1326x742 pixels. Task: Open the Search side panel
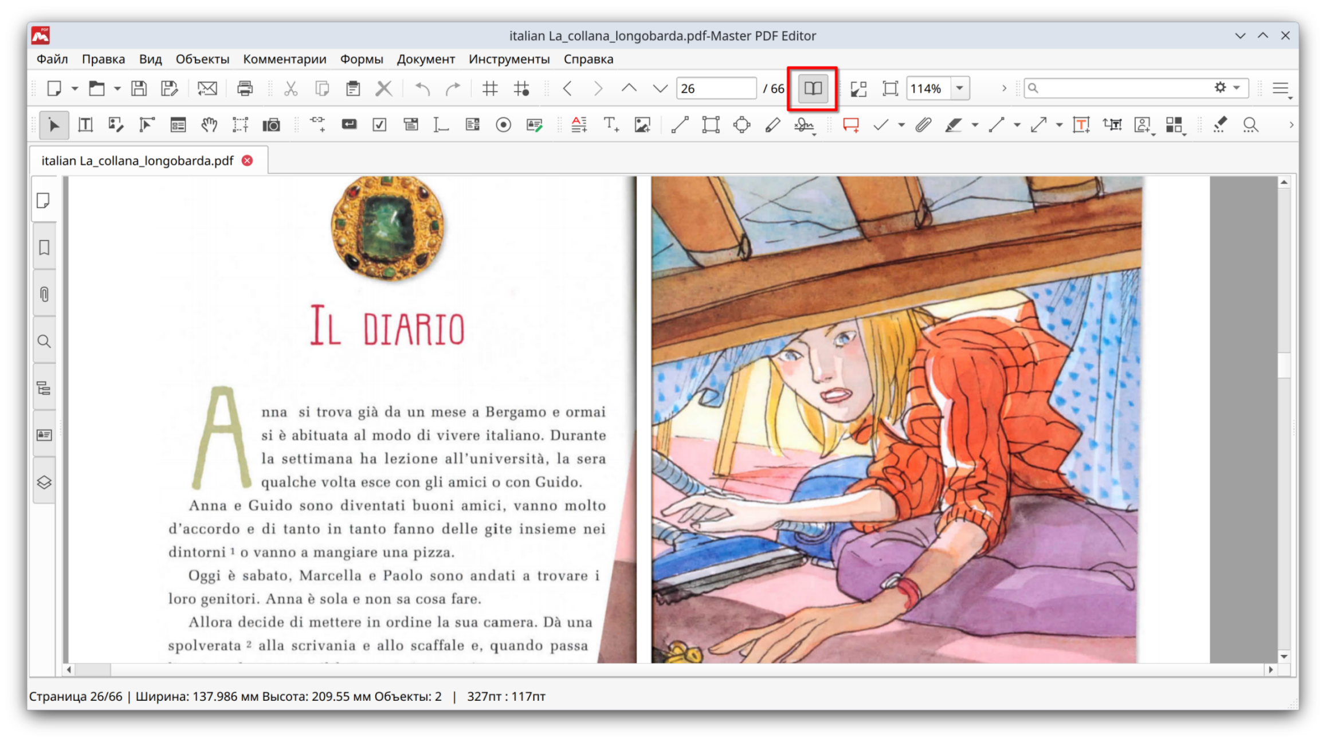point(44,341)
